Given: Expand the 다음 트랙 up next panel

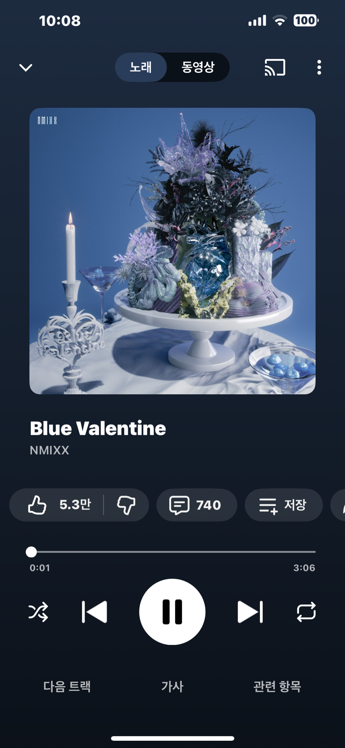Looking at the screenshot, I should [67, 686].
